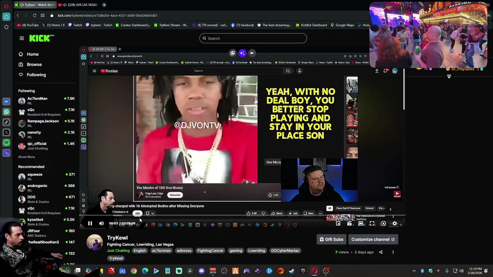The width and height of the screenshot is (493, 277).
Task: Go back in browser history
Action: pyautogui.click(x=18, y=15)
